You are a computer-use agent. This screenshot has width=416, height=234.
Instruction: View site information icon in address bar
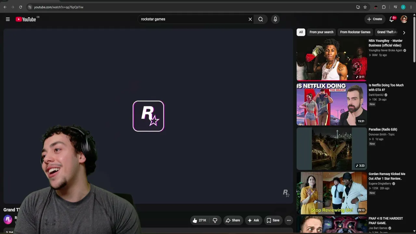30,7
